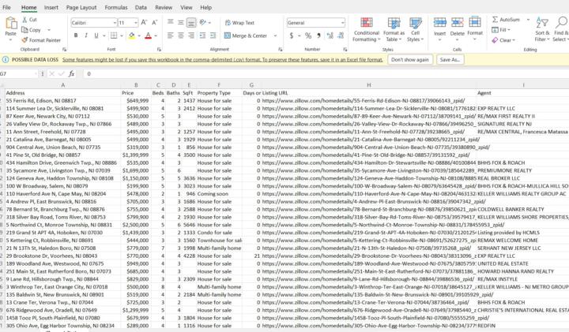Click the Increase Indent icon
Screen dimensions: 569x332
point(213,35)
